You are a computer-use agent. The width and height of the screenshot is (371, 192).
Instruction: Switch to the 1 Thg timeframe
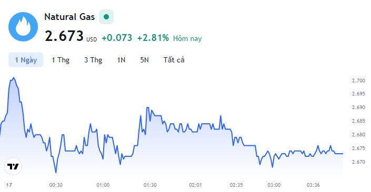61,60
